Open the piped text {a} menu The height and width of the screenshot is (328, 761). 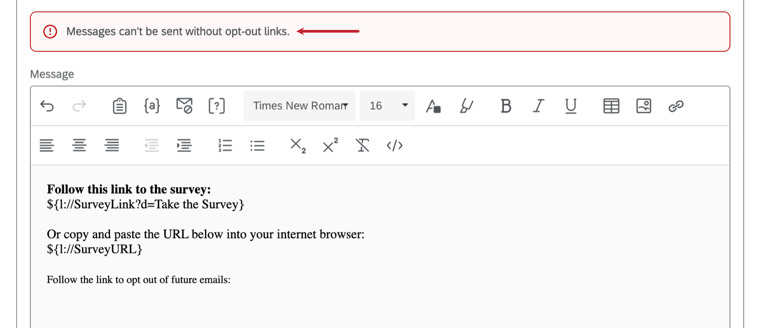152,106
